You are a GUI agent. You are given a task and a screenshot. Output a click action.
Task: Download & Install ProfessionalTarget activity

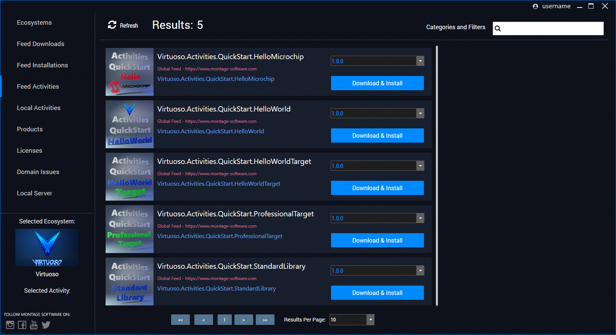click(377, 240)
